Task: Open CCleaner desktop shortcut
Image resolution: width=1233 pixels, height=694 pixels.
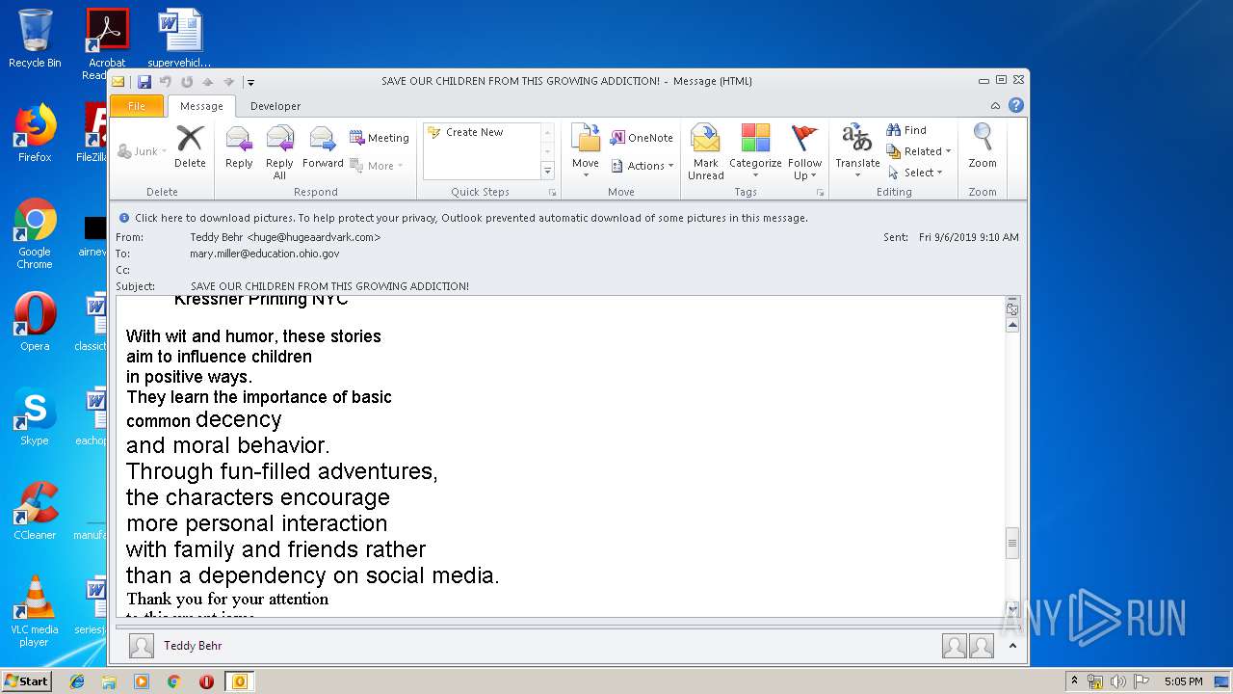Action: pyautogui.click(x=35, y=511)
